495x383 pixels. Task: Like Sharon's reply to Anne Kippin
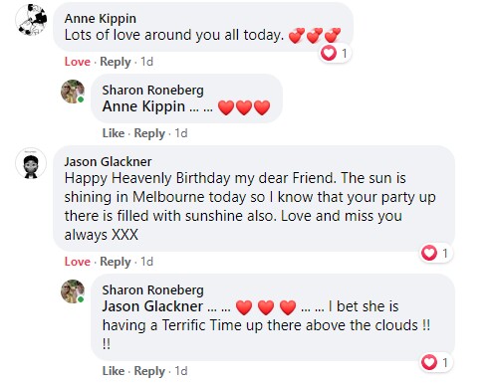(x=114, y=133)
